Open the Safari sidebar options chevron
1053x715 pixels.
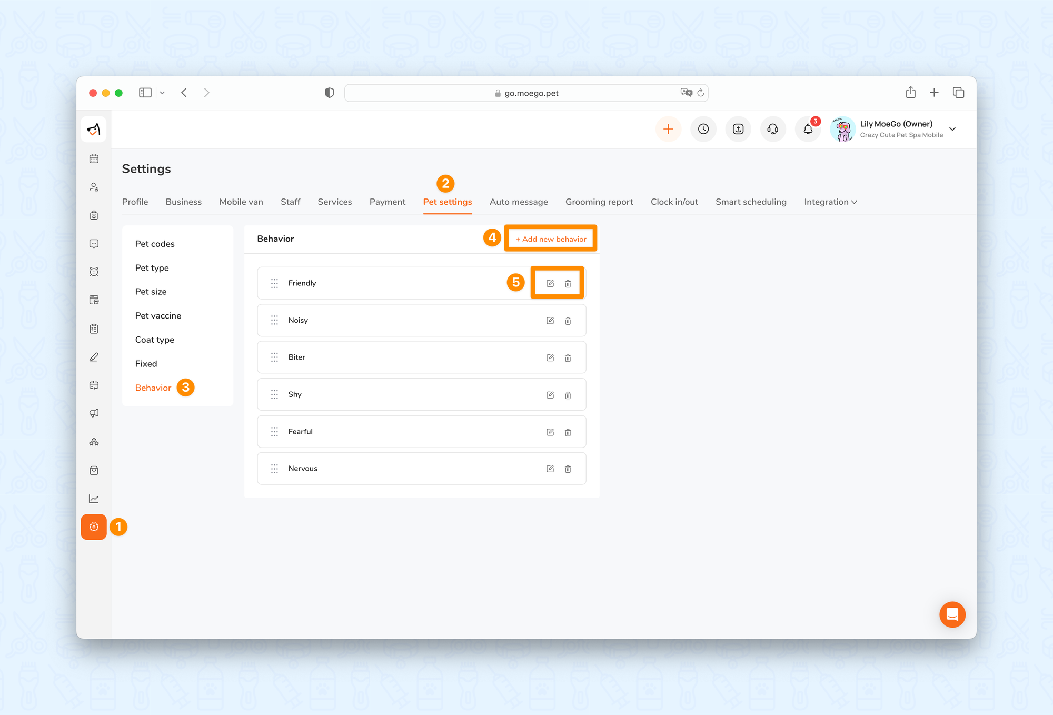[162, 93]
